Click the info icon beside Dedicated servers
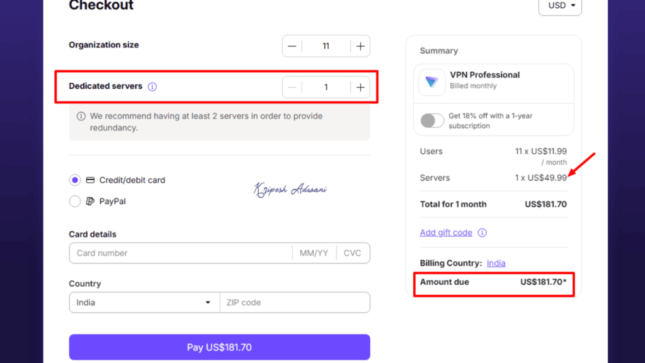 point(152,86)
